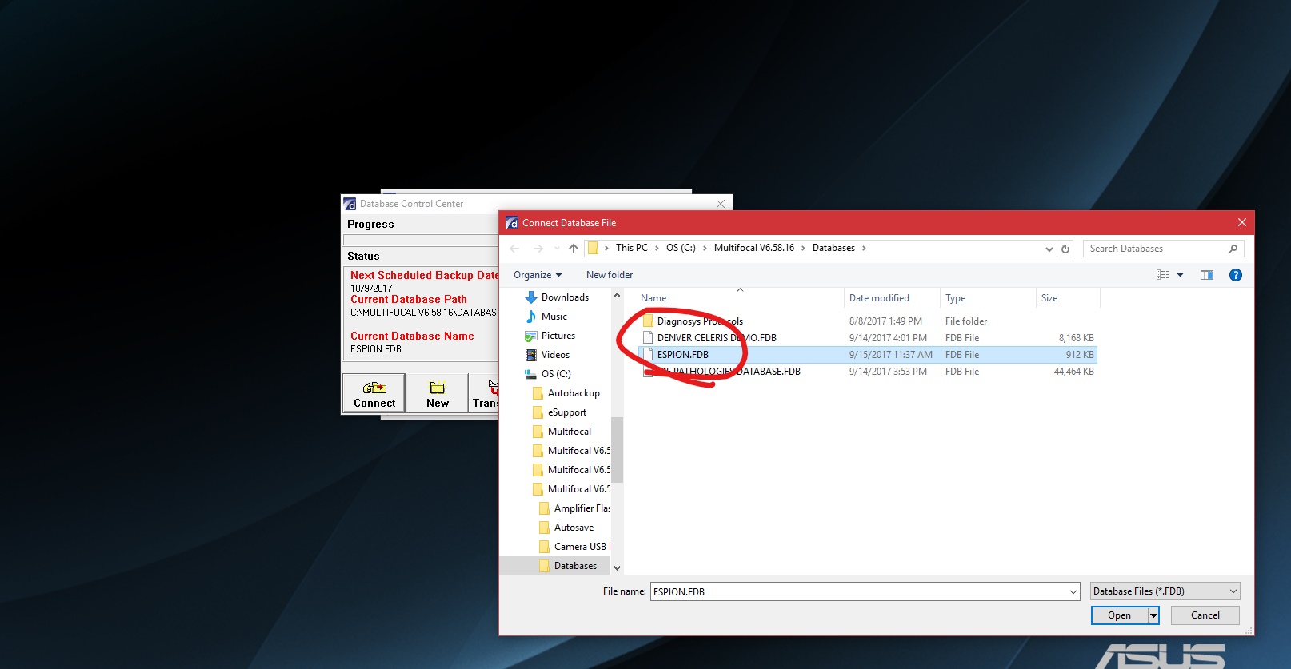Click ESPION.FDB file icon
The width and height of the screenshot is (1291, 669).
click(x=648, y=355)
